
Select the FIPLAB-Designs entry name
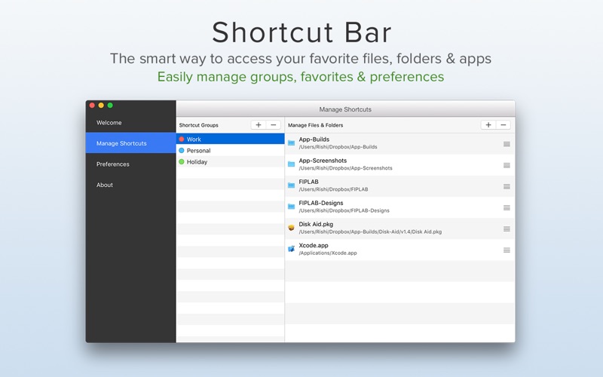(321, 203)
